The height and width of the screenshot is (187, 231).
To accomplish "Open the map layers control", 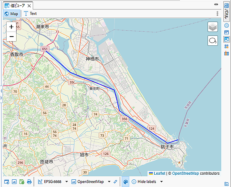I will pos(213,27).
